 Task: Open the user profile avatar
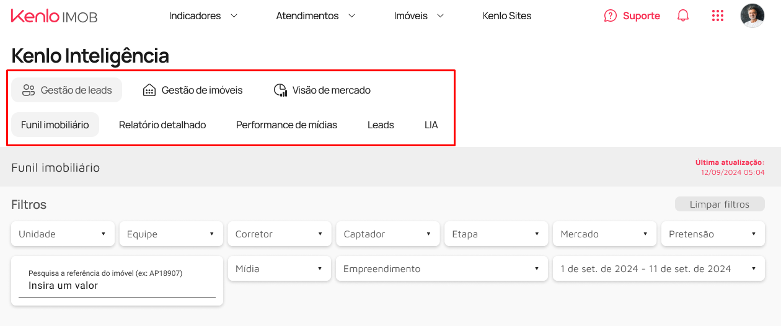(752, 16)
